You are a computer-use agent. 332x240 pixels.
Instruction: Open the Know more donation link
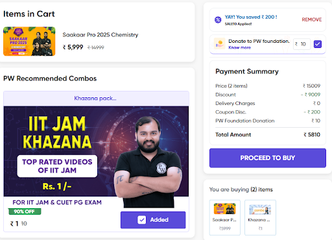pos(239,47)
